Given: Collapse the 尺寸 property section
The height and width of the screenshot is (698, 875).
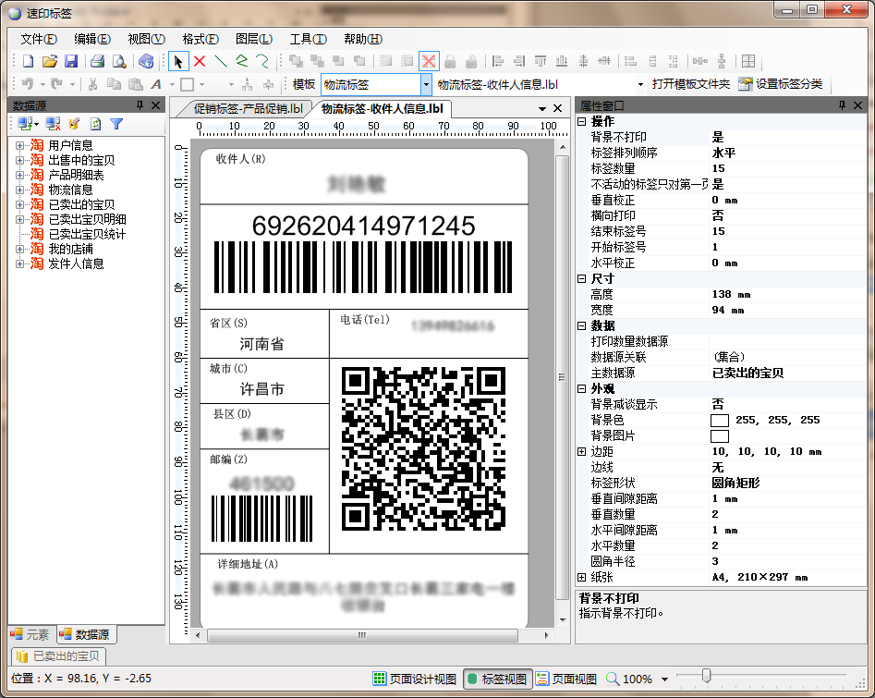Looking at the screenshot, I should tap(582, 278).
